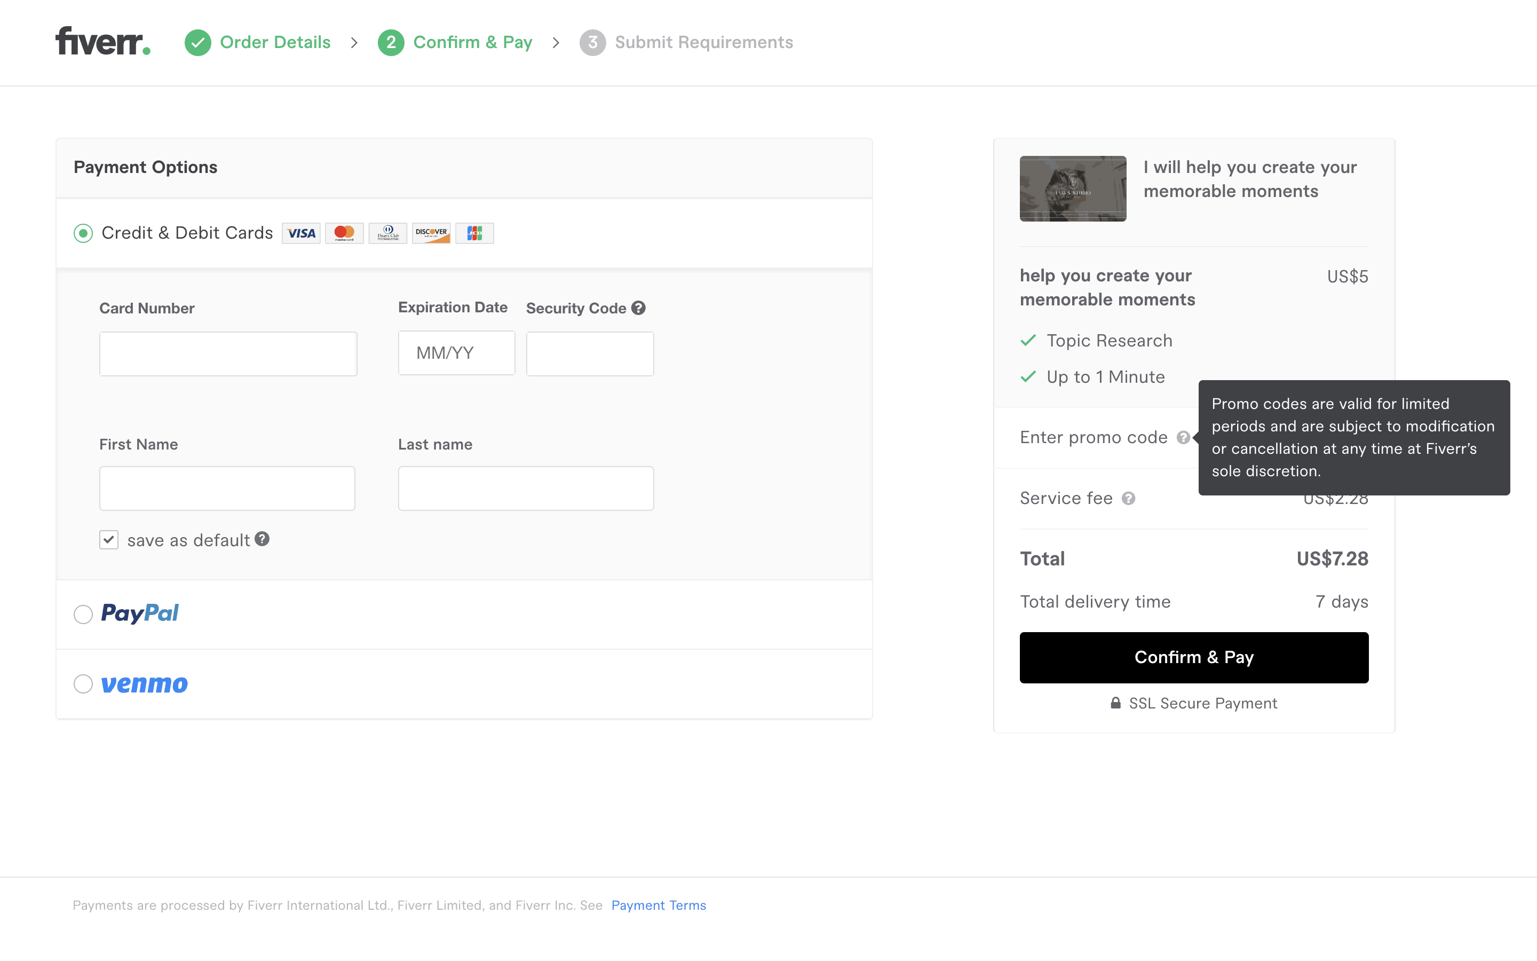Click the JCB card icon

pyautogui.click(x=474, y=233)
